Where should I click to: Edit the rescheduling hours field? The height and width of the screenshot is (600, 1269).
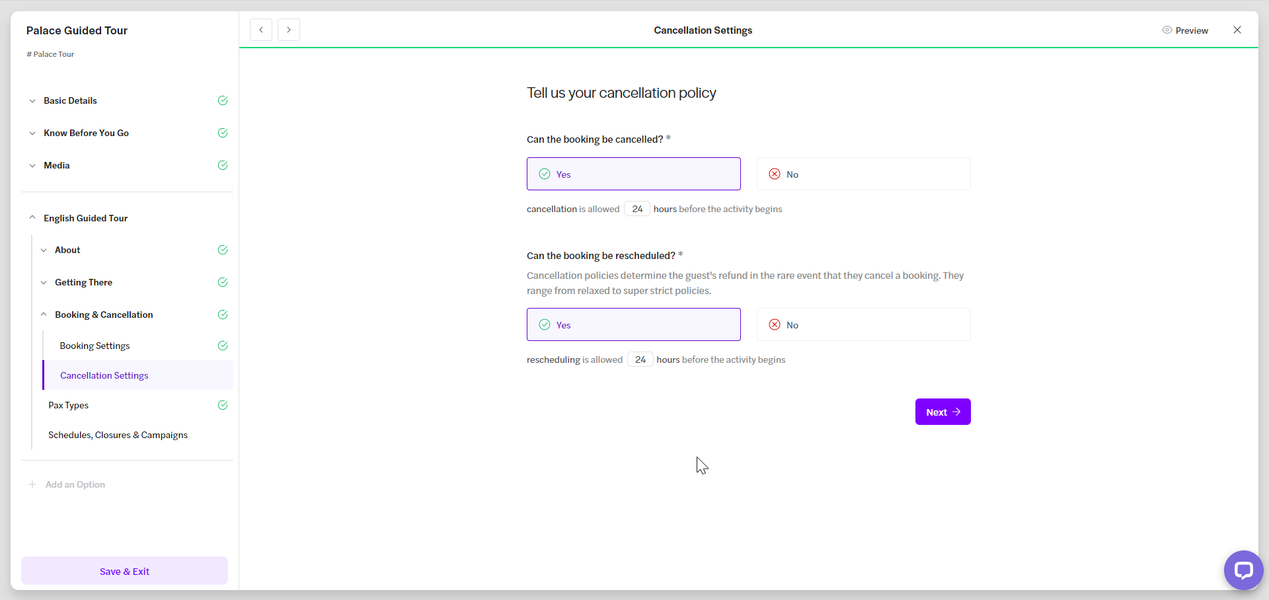coord(640,359)
